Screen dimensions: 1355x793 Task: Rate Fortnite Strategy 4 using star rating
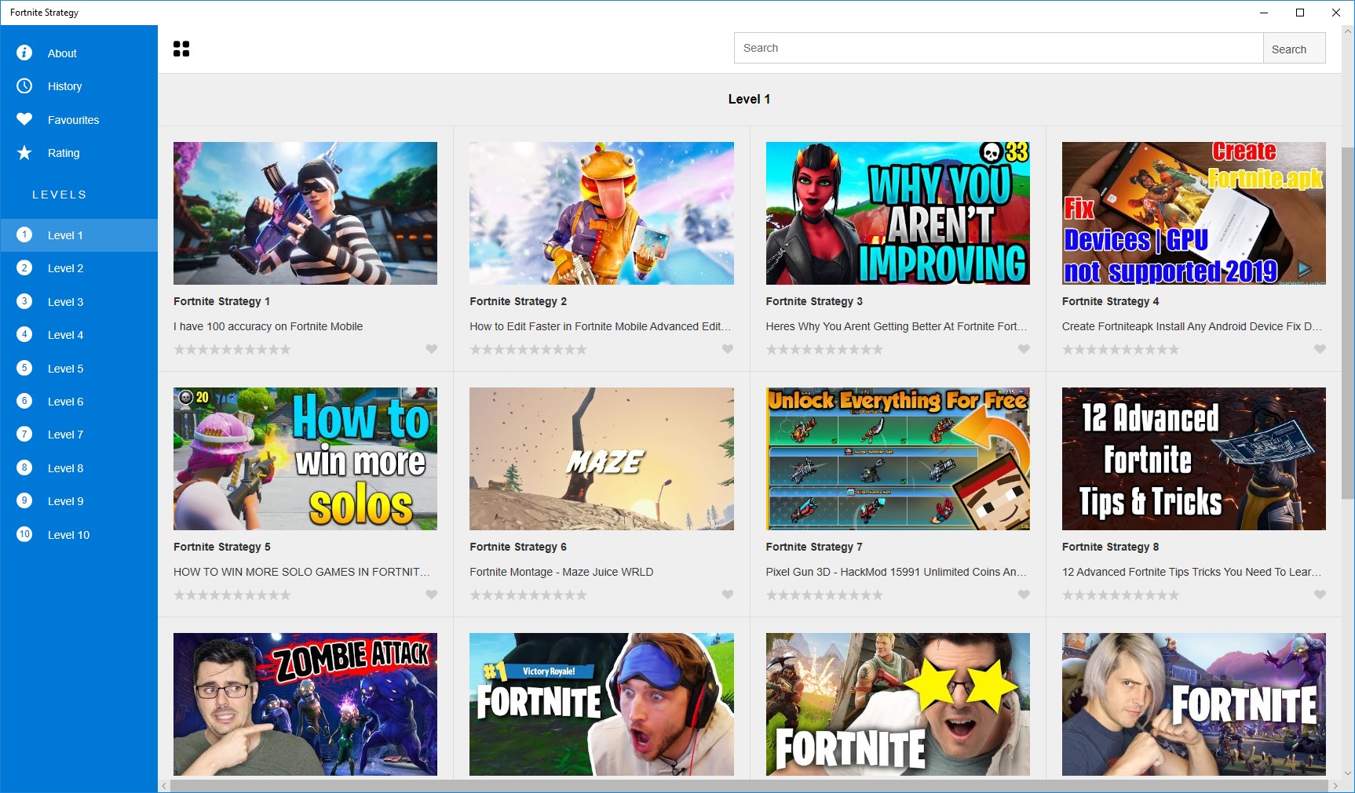(x=1121, y=349)
